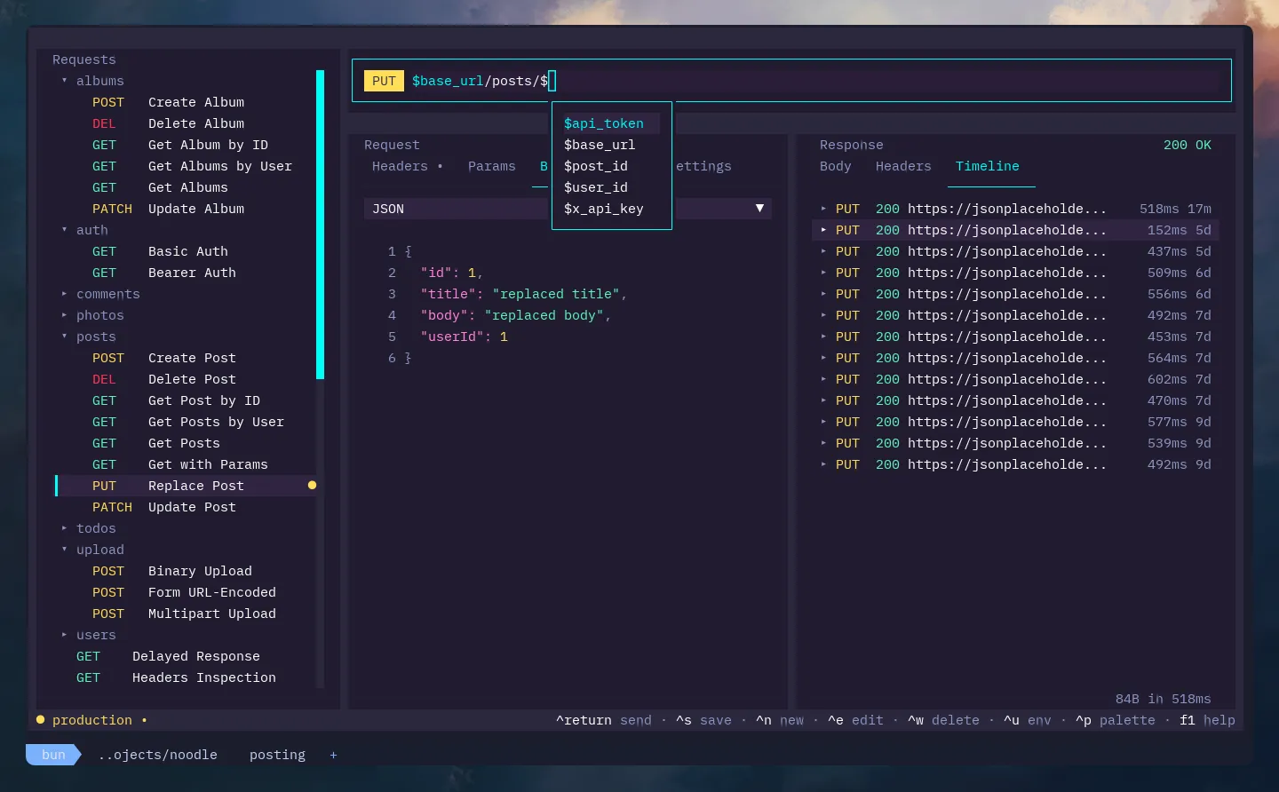
Task: Expand the photos folder
Action: click(64, 315)
